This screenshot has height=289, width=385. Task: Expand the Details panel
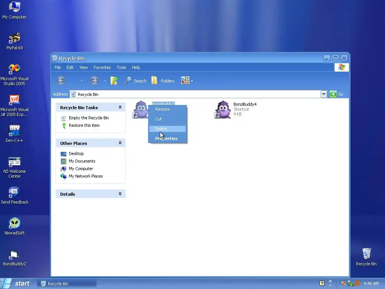(x=120, y=194)
